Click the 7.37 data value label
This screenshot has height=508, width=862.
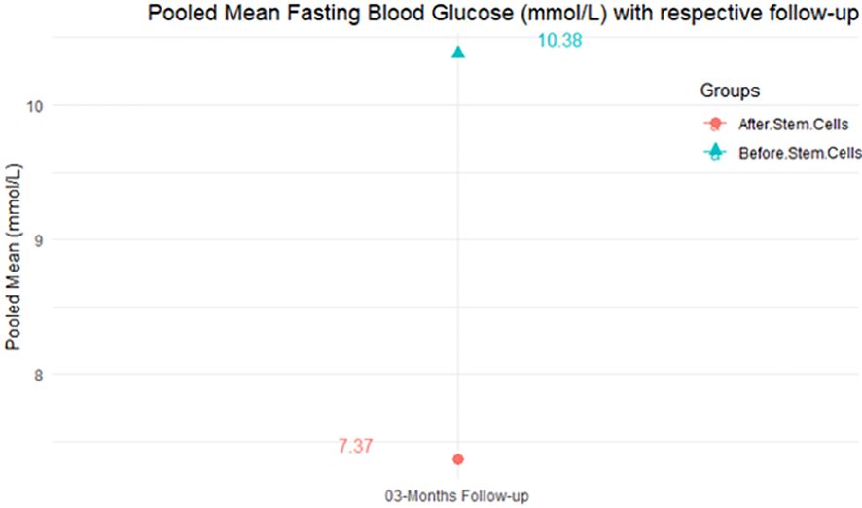(x=356, y=446)
